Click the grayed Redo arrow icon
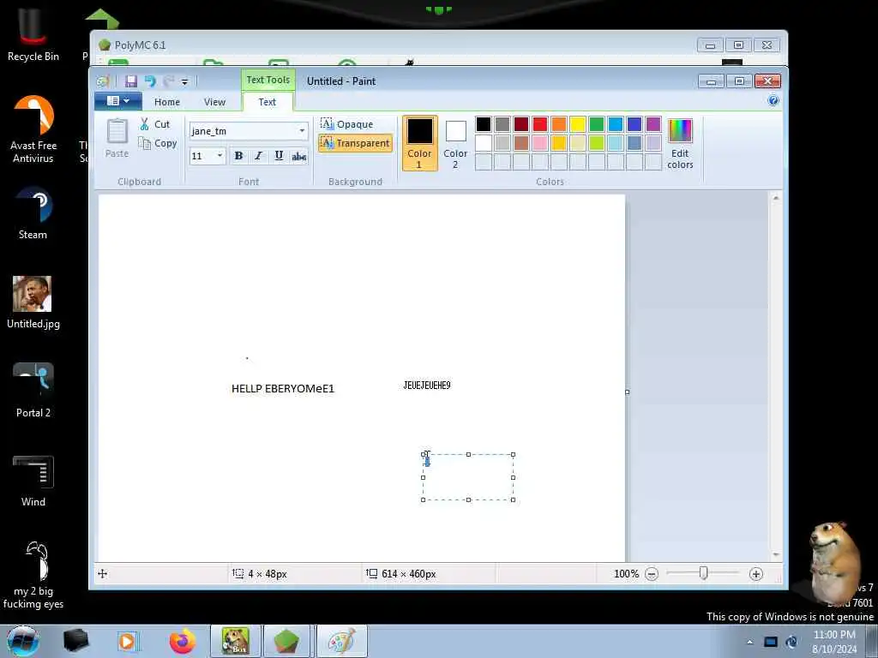 pyautogui.click(x=169, y=81)
